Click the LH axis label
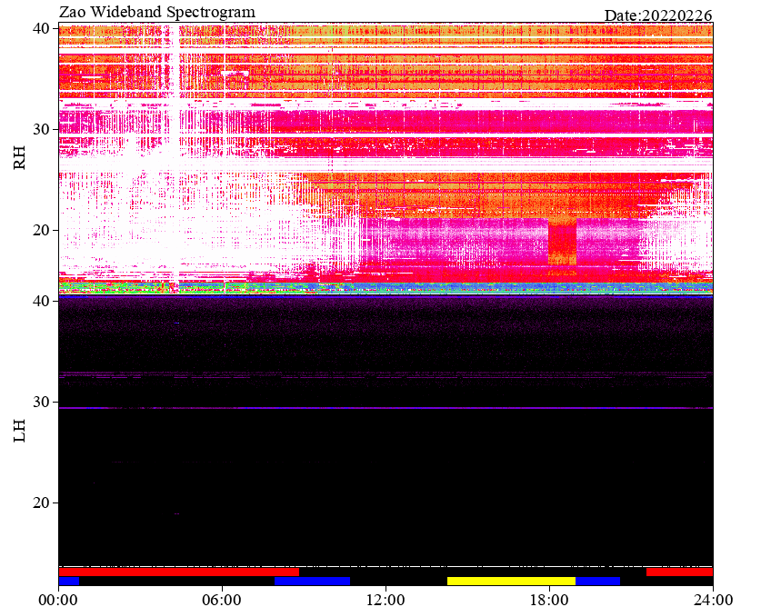771x607 pixels. click(x=19, y=431)
